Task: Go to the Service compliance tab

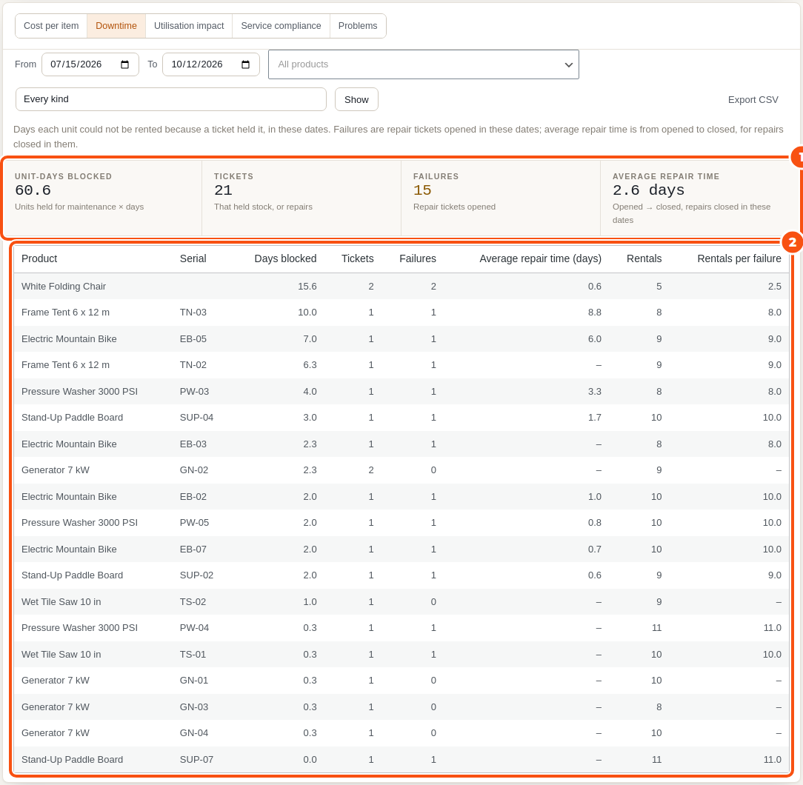Action: click(281, 26)
